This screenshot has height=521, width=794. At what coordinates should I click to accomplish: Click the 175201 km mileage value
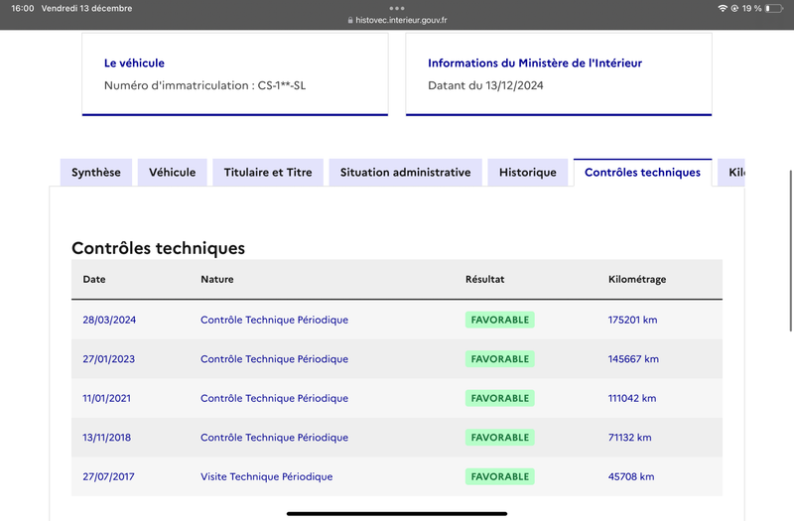(632, 320)
